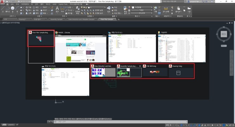
Task: Expand the Utilities (유틸리티) panel
Action: tap(167, 16)
